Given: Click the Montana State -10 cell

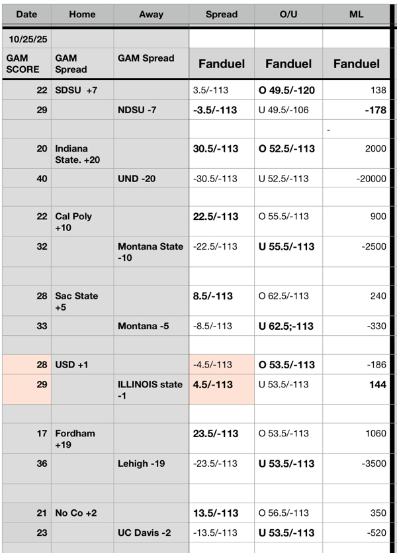Looking at the screenshot, I should (x=151, y=252).
